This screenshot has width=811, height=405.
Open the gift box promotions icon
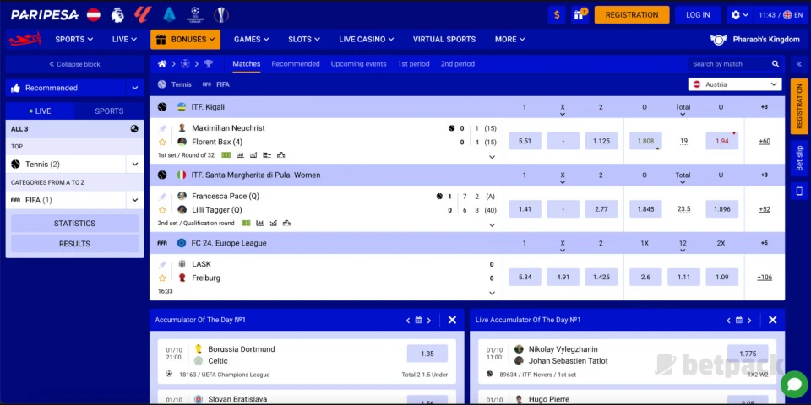pyautogui.click(x=580, y=14)
